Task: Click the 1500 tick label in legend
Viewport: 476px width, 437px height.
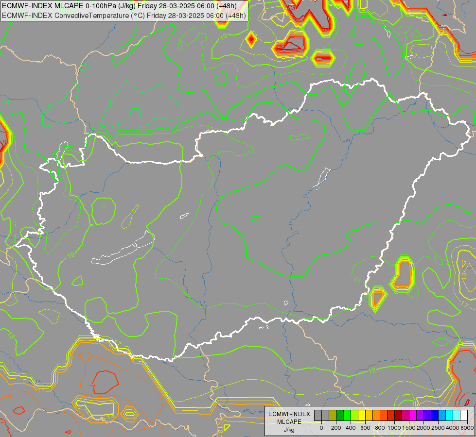Action: pos(409,428)
